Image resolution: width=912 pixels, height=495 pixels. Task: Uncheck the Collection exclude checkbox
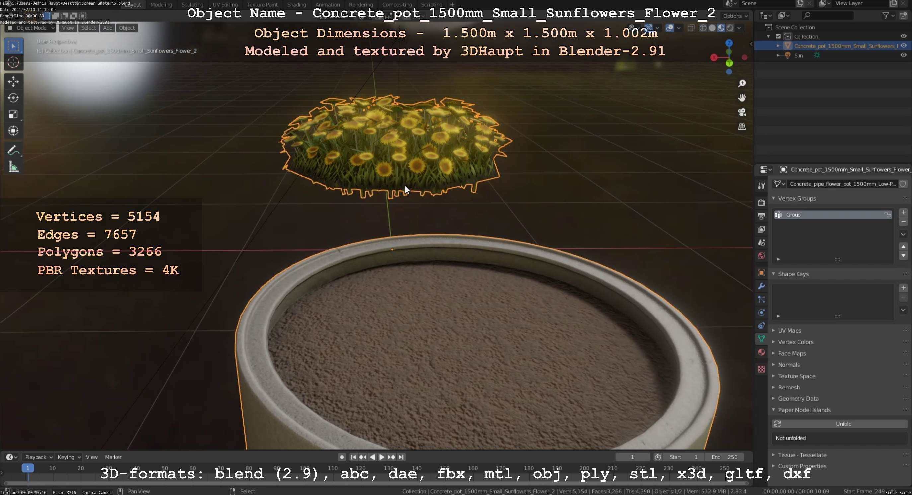tap(778, 36)
